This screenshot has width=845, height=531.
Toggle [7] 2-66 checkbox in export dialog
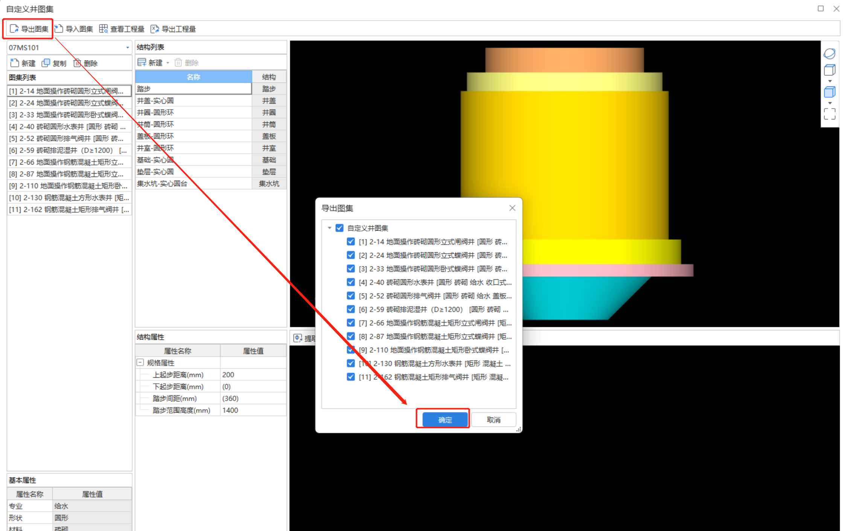point(351,322)
